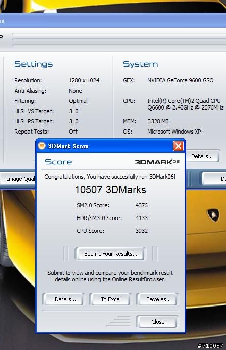226x350 pixels.
Task: Click the SM2.0 Score value 4376
Action: coord(142,205)
